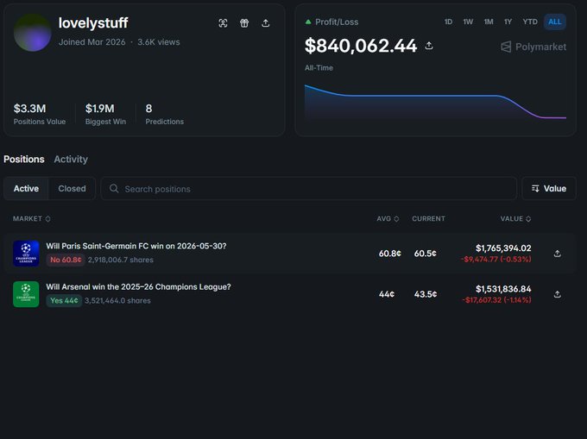The width and height of the screenshot is (587, 439).
Task: Open the Value sort dropdown
Action: [x=549, y=189]
